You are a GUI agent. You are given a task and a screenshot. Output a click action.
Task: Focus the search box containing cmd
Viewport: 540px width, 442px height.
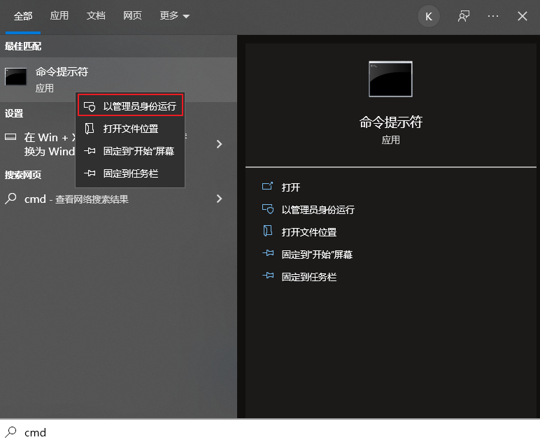tap(270, 432)
